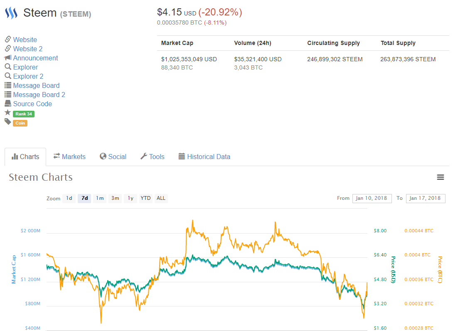Click the From date field Jan 10, 2018
Screen dimensions: 453x331
[372, 199]
